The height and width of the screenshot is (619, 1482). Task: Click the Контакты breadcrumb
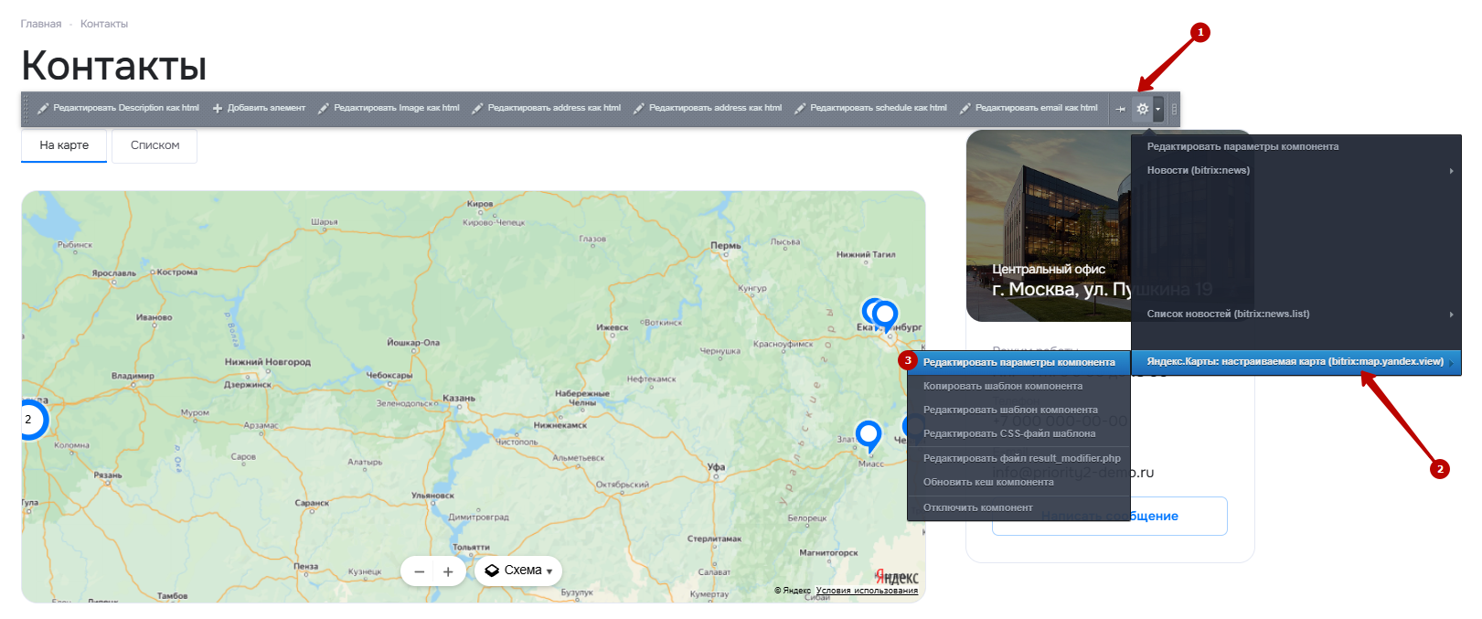click(104, 24)
